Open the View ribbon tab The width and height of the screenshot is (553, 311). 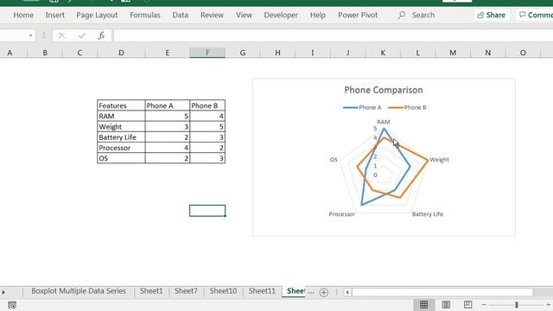244,16
